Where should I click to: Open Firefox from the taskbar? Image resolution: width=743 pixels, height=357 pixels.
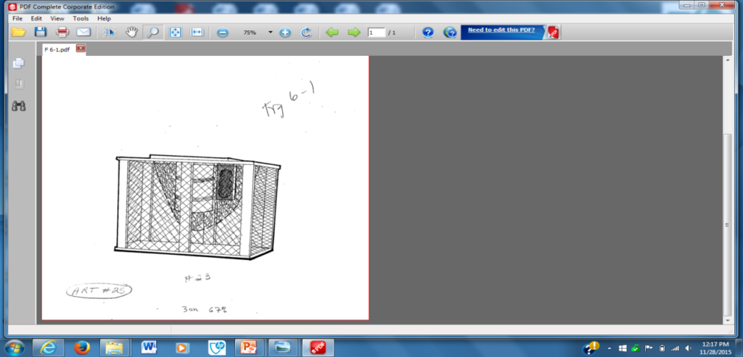pos(81,346)
